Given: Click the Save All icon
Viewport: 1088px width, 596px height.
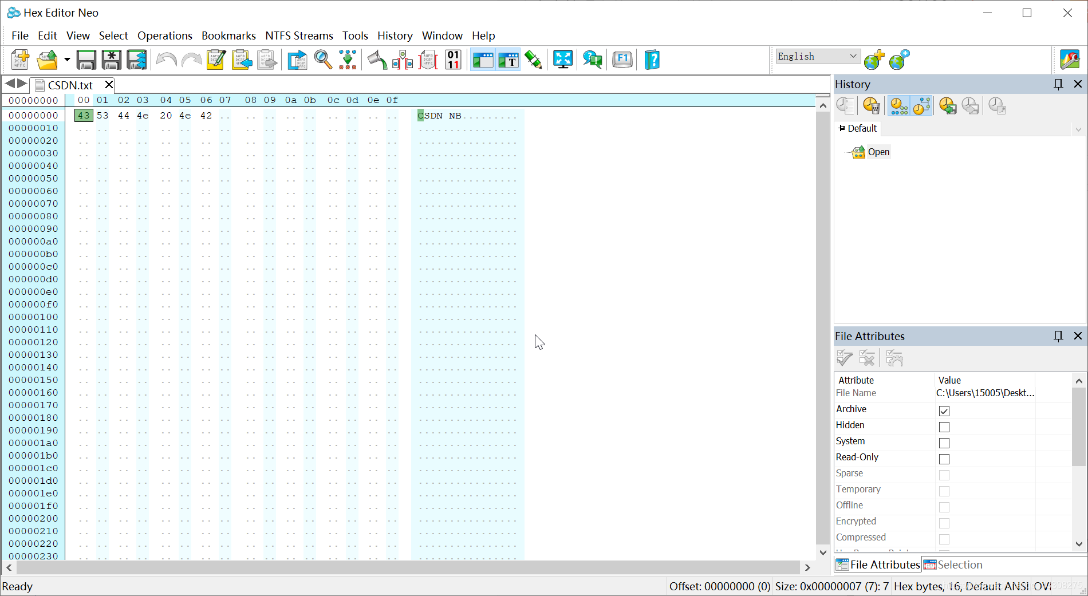Looking at the screenshot, I should pyautogui.click(x=137, y=60).
